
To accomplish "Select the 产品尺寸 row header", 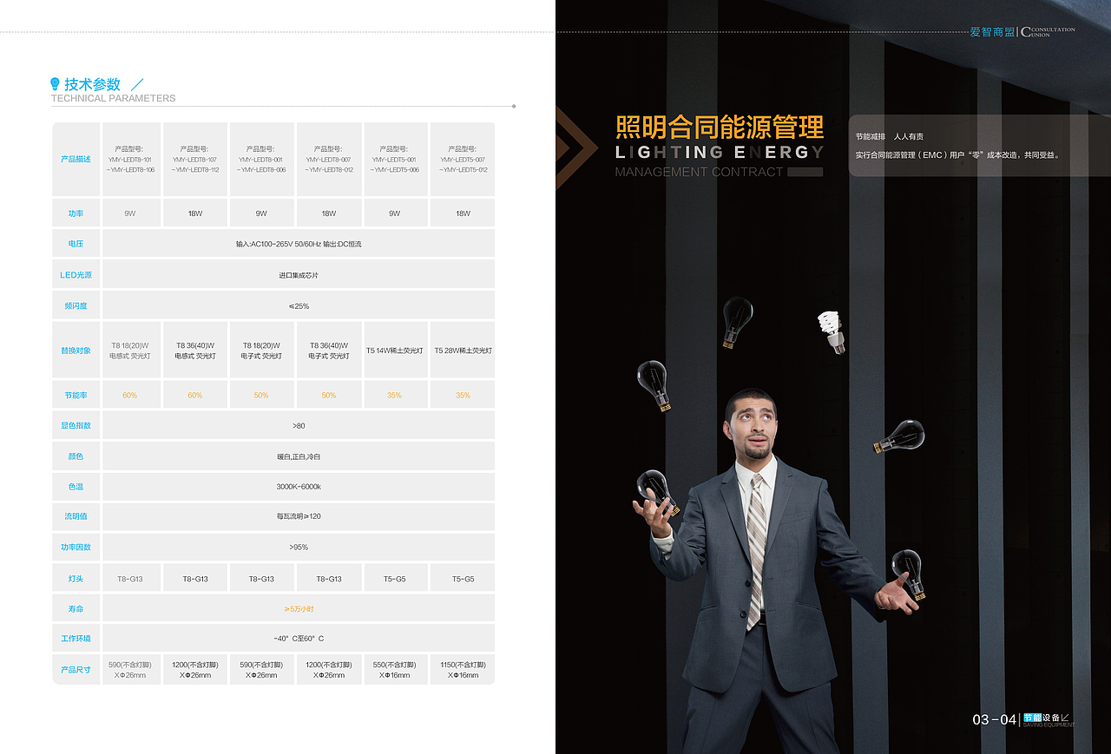I will tap(76, 670).
